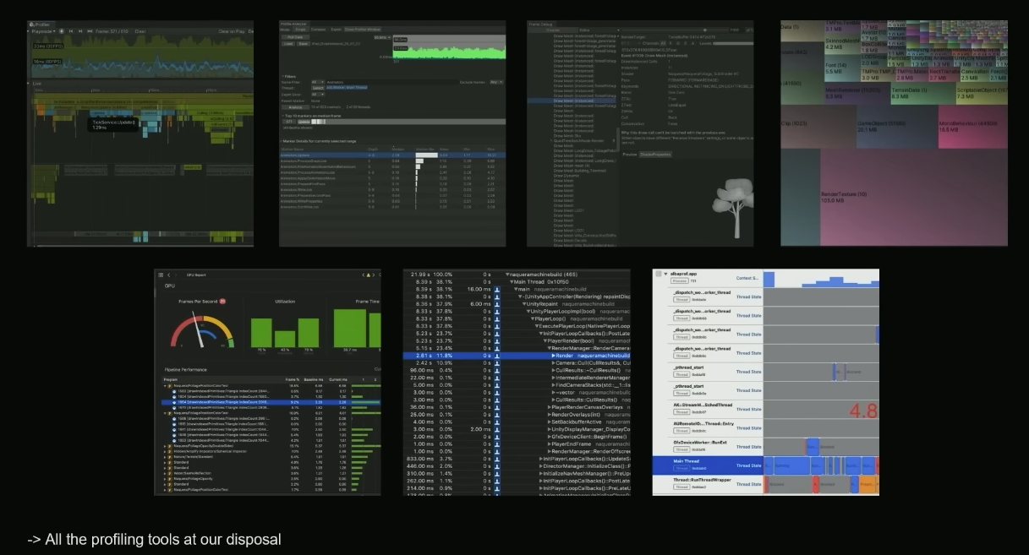
Task: Expand the selected Render call tree node
Action: 553,356
